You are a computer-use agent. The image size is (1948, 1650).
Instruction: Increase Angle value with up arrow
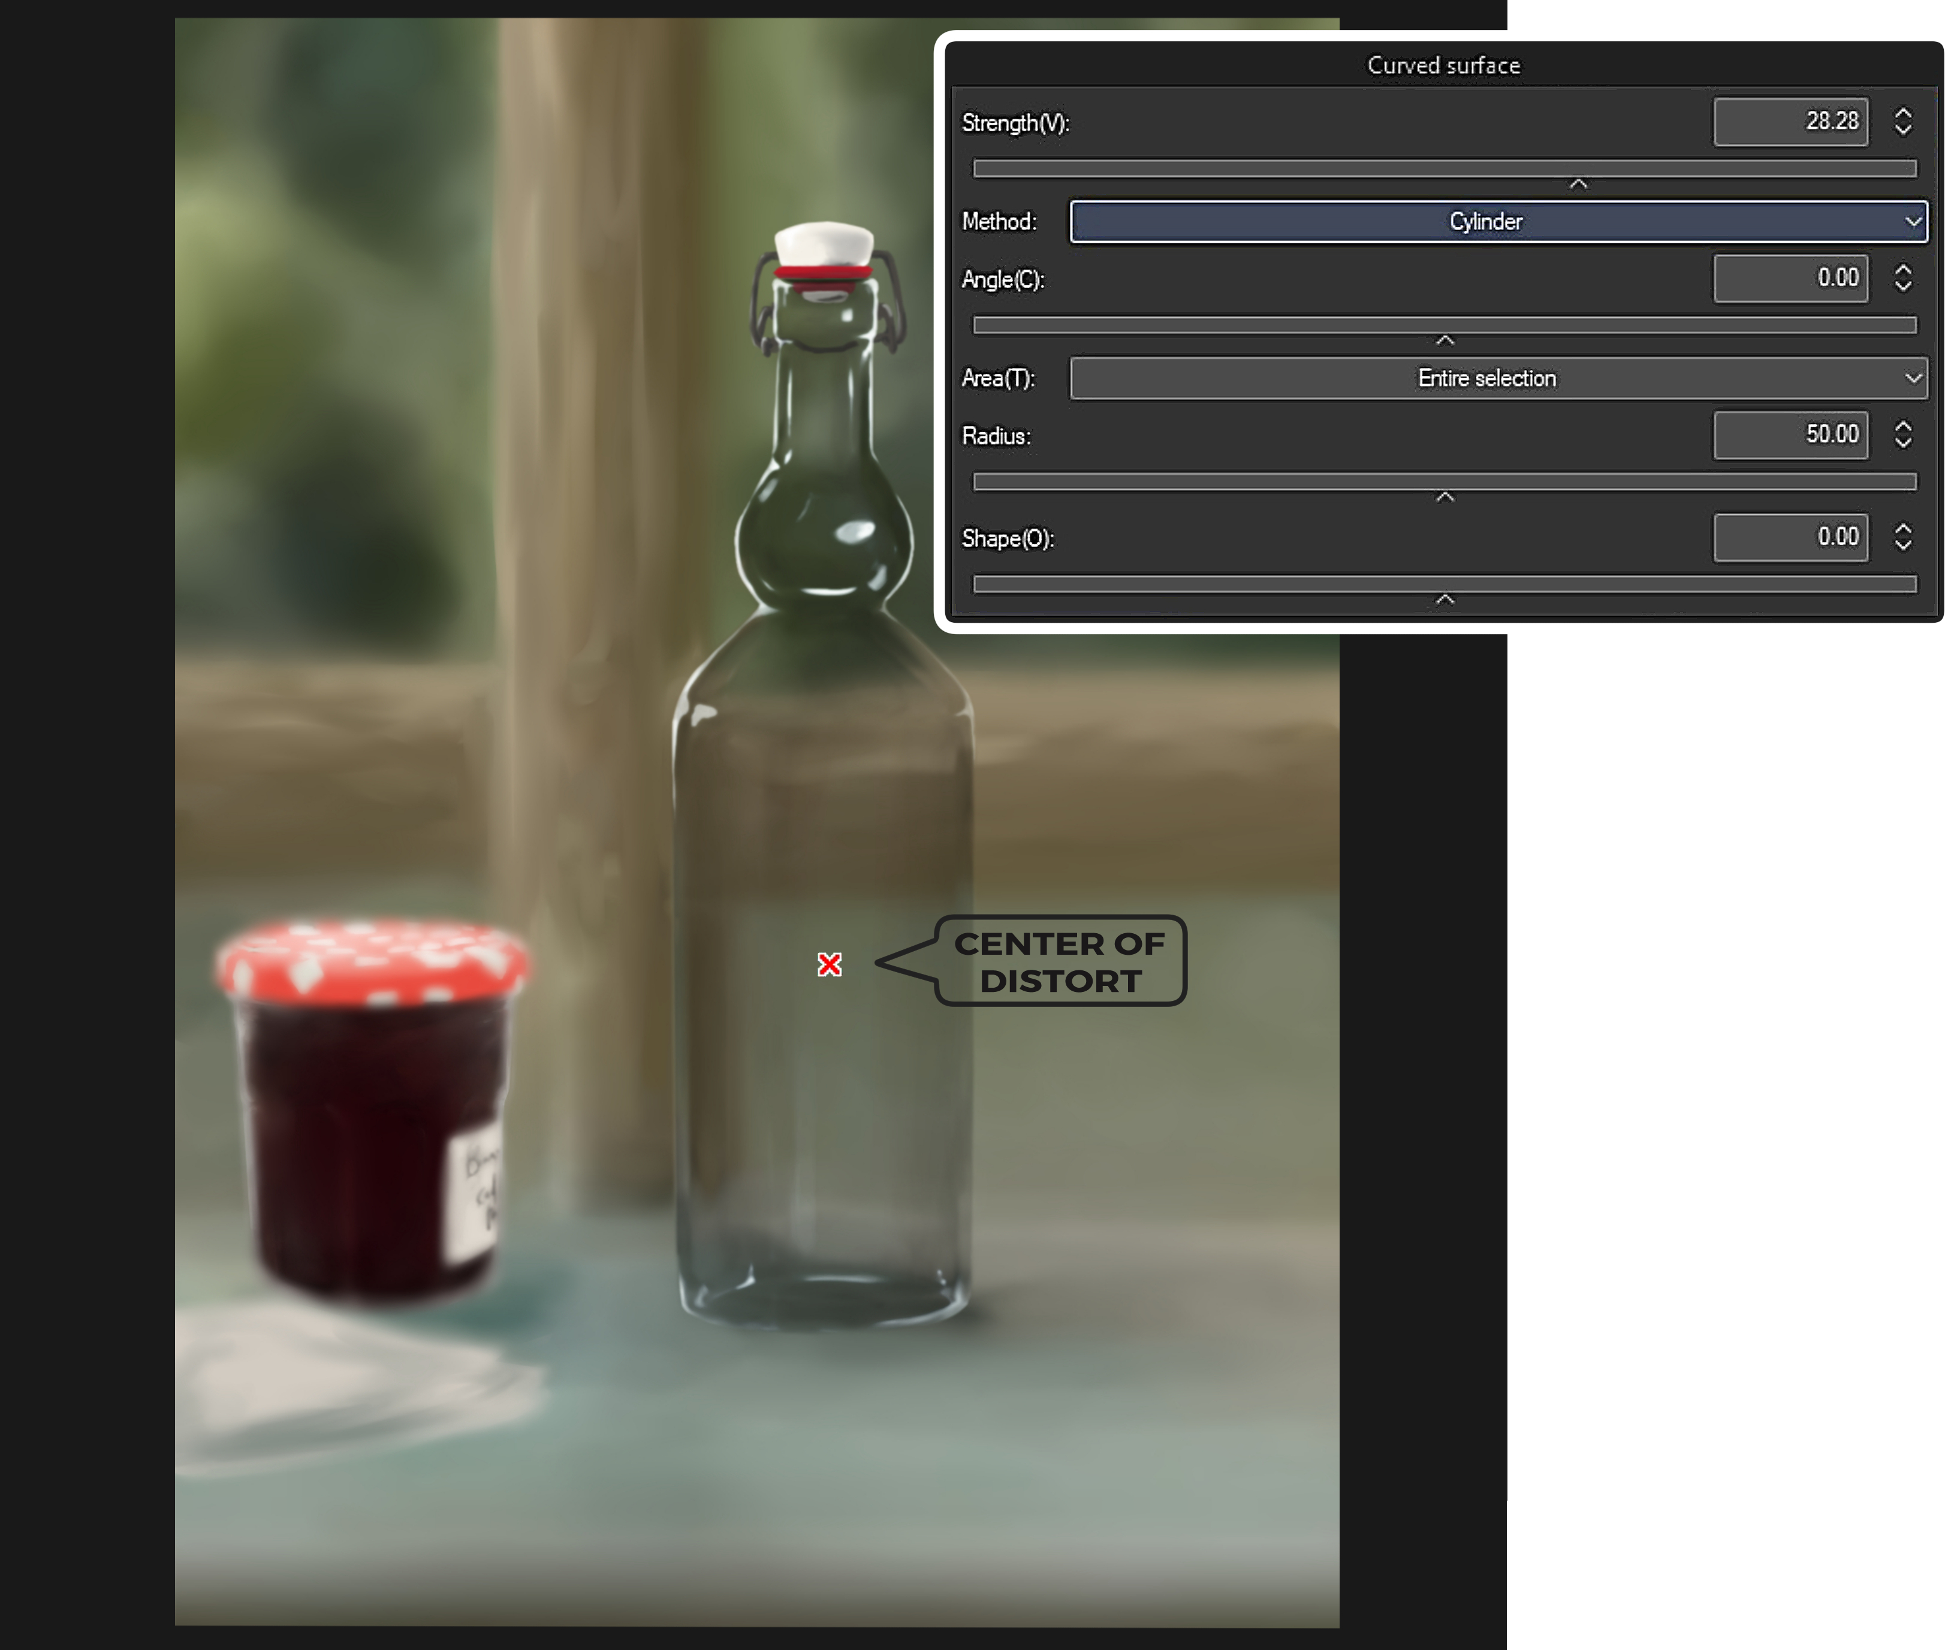1902,269
